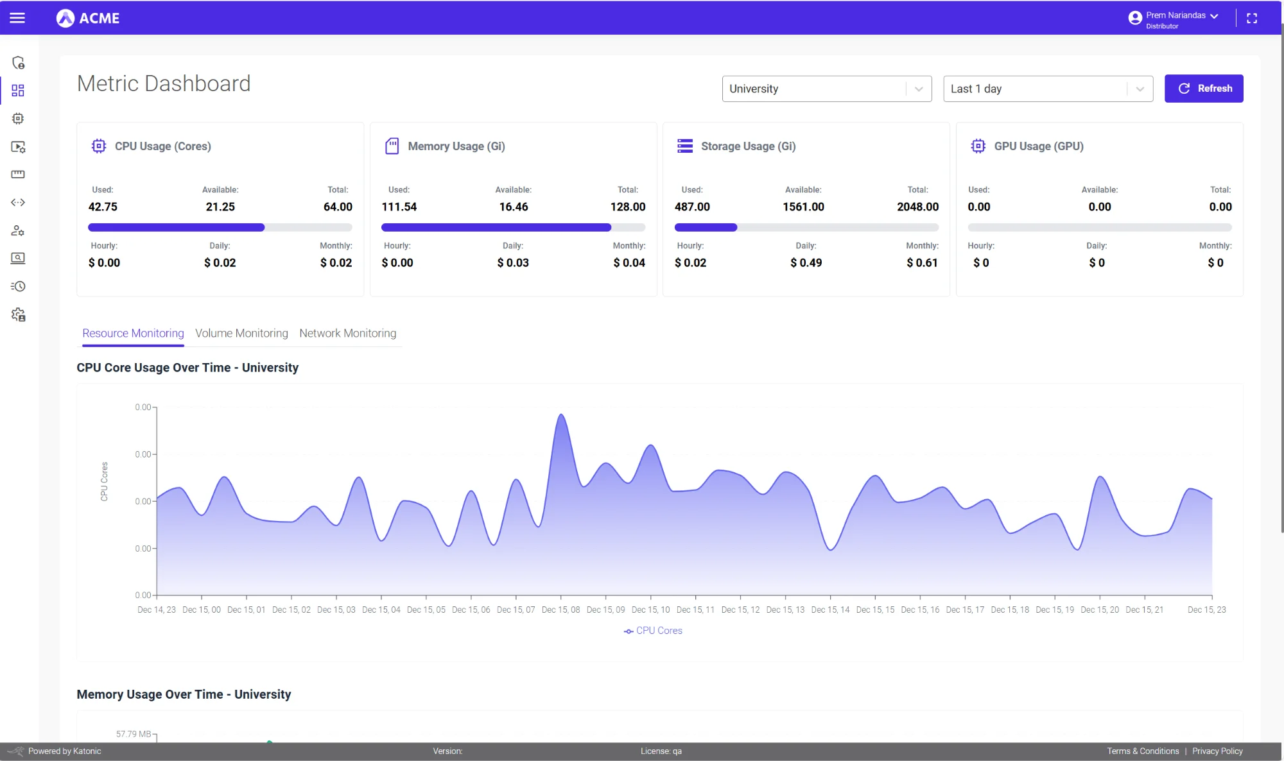Open the dashboard panel in the sidebar
The height and width of the screenshot is (761, 1284).
[x=18, y=90]
